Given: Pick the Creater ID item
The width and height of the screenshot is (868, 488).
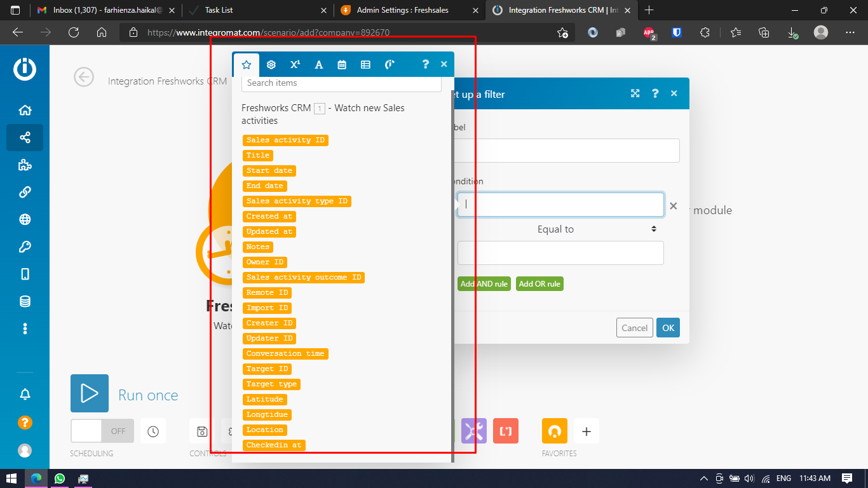Looking at the screenshot, I should coord(269,323).
